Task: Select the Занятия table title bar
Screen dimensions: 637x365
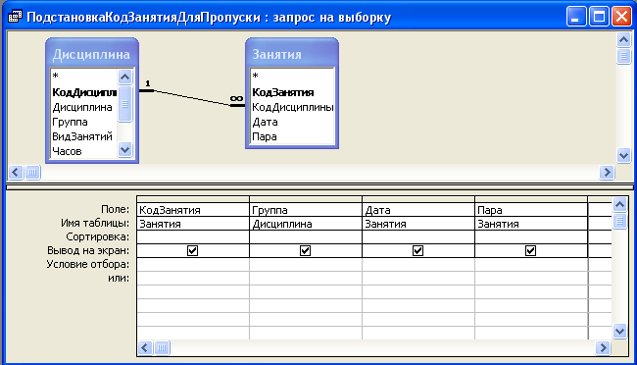Action: [x=292, y=54]
